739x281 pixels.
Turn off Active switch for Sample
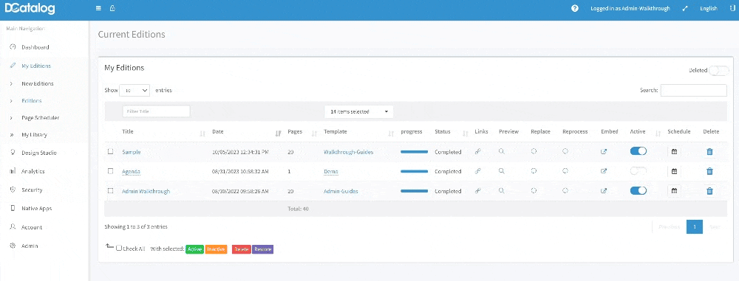coord(638,151)
